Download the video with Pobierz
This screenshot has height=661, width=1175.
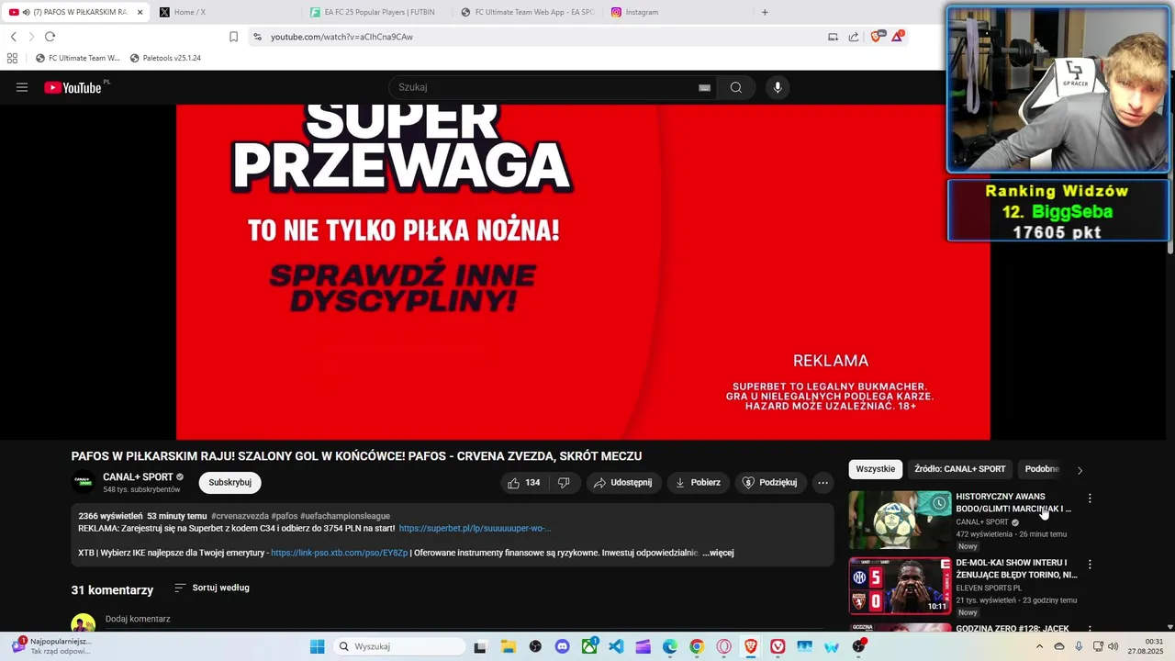698,482
